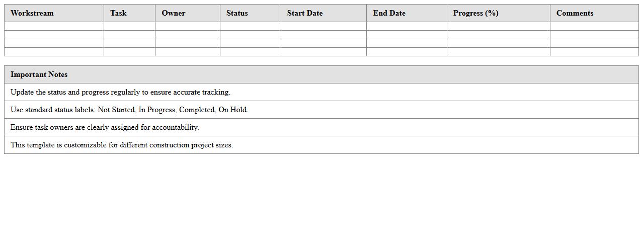Select the Task column header
643x252 pixels.
tap(119, 13)
